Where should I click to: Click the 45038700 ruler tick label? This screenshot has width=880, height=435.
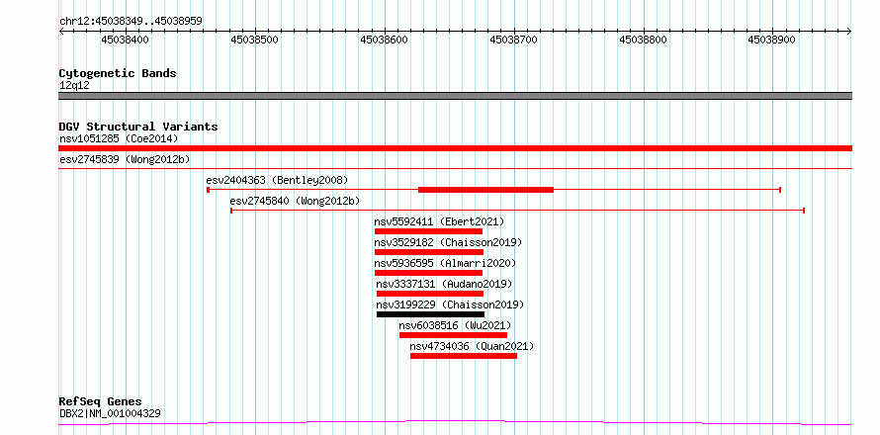tap(513, 41)
